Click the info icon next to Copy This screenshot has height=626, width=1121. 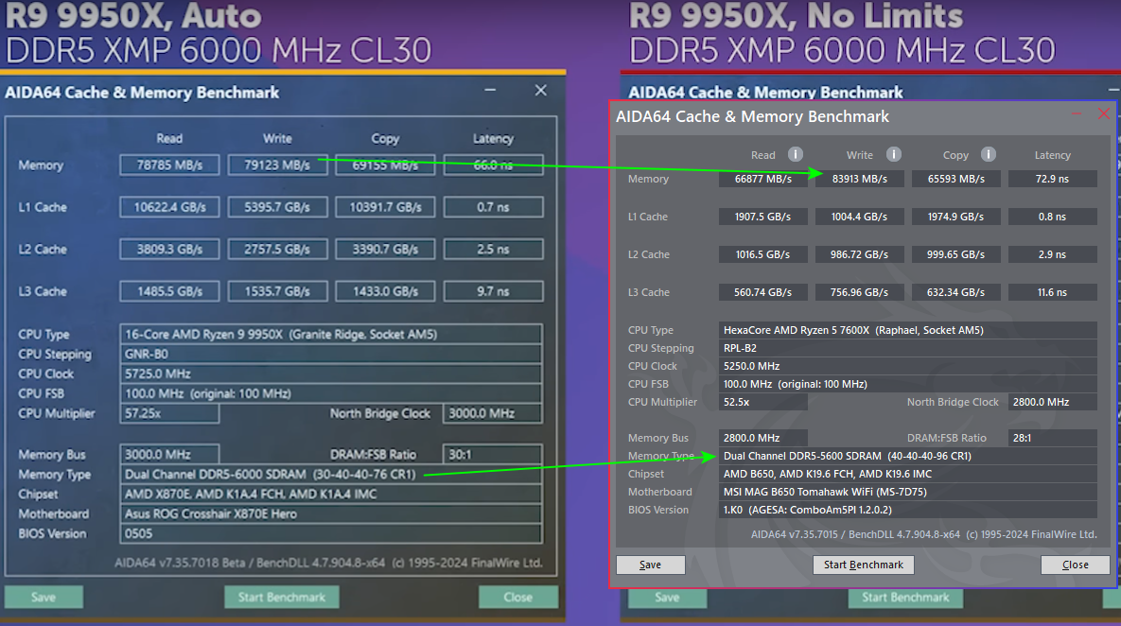click(988, 154)
